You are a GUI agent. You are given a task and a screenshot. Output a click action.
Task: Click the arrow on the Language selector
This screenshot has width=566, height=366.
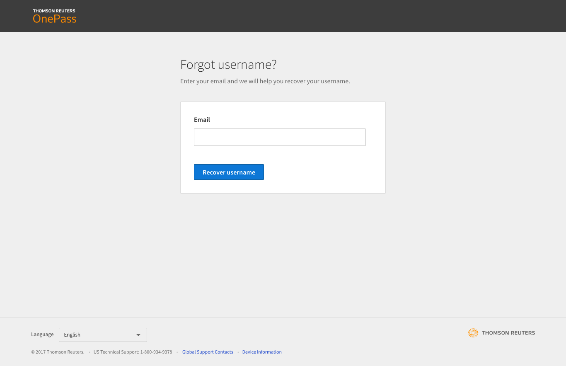[138, 335]
